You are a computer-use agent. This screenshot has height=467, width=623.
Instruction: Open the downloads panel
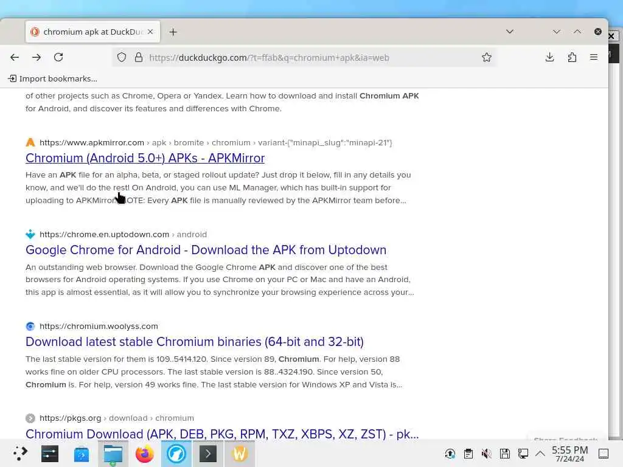point(549,57)
